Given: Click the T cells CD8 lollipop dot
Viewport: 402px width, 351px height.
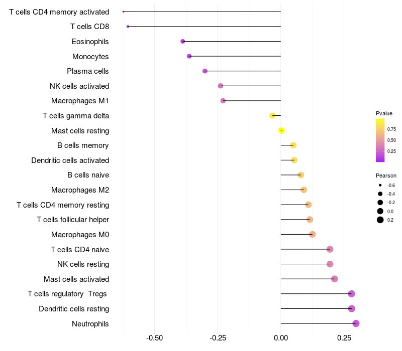Looking at the screenshot, I should pyautogui.click(x=128, y=26).
